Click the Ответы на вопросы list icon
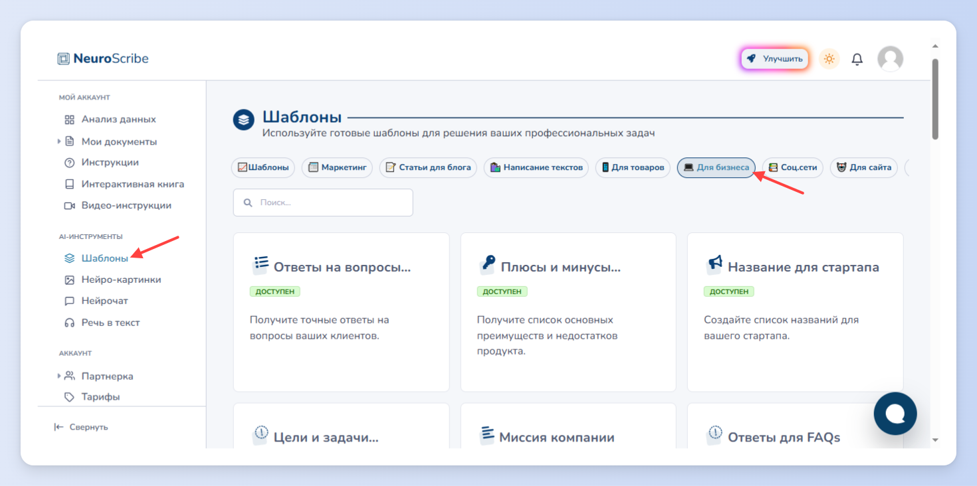This screenshot has width=977, height=486. (261, 265)
